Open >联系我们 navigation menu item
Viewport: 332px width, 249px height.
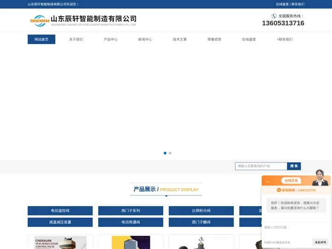(285, 39)
